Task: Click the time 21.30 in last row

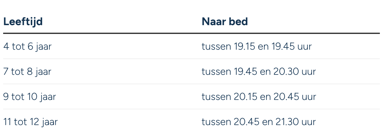Action: pyautogui.click(x=286, y=122)
